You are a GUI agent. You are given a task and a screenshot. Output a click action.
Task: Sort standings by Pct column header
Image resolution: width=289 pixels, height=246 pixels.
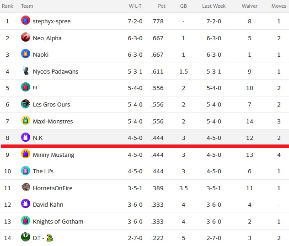[x=161, y=6]
